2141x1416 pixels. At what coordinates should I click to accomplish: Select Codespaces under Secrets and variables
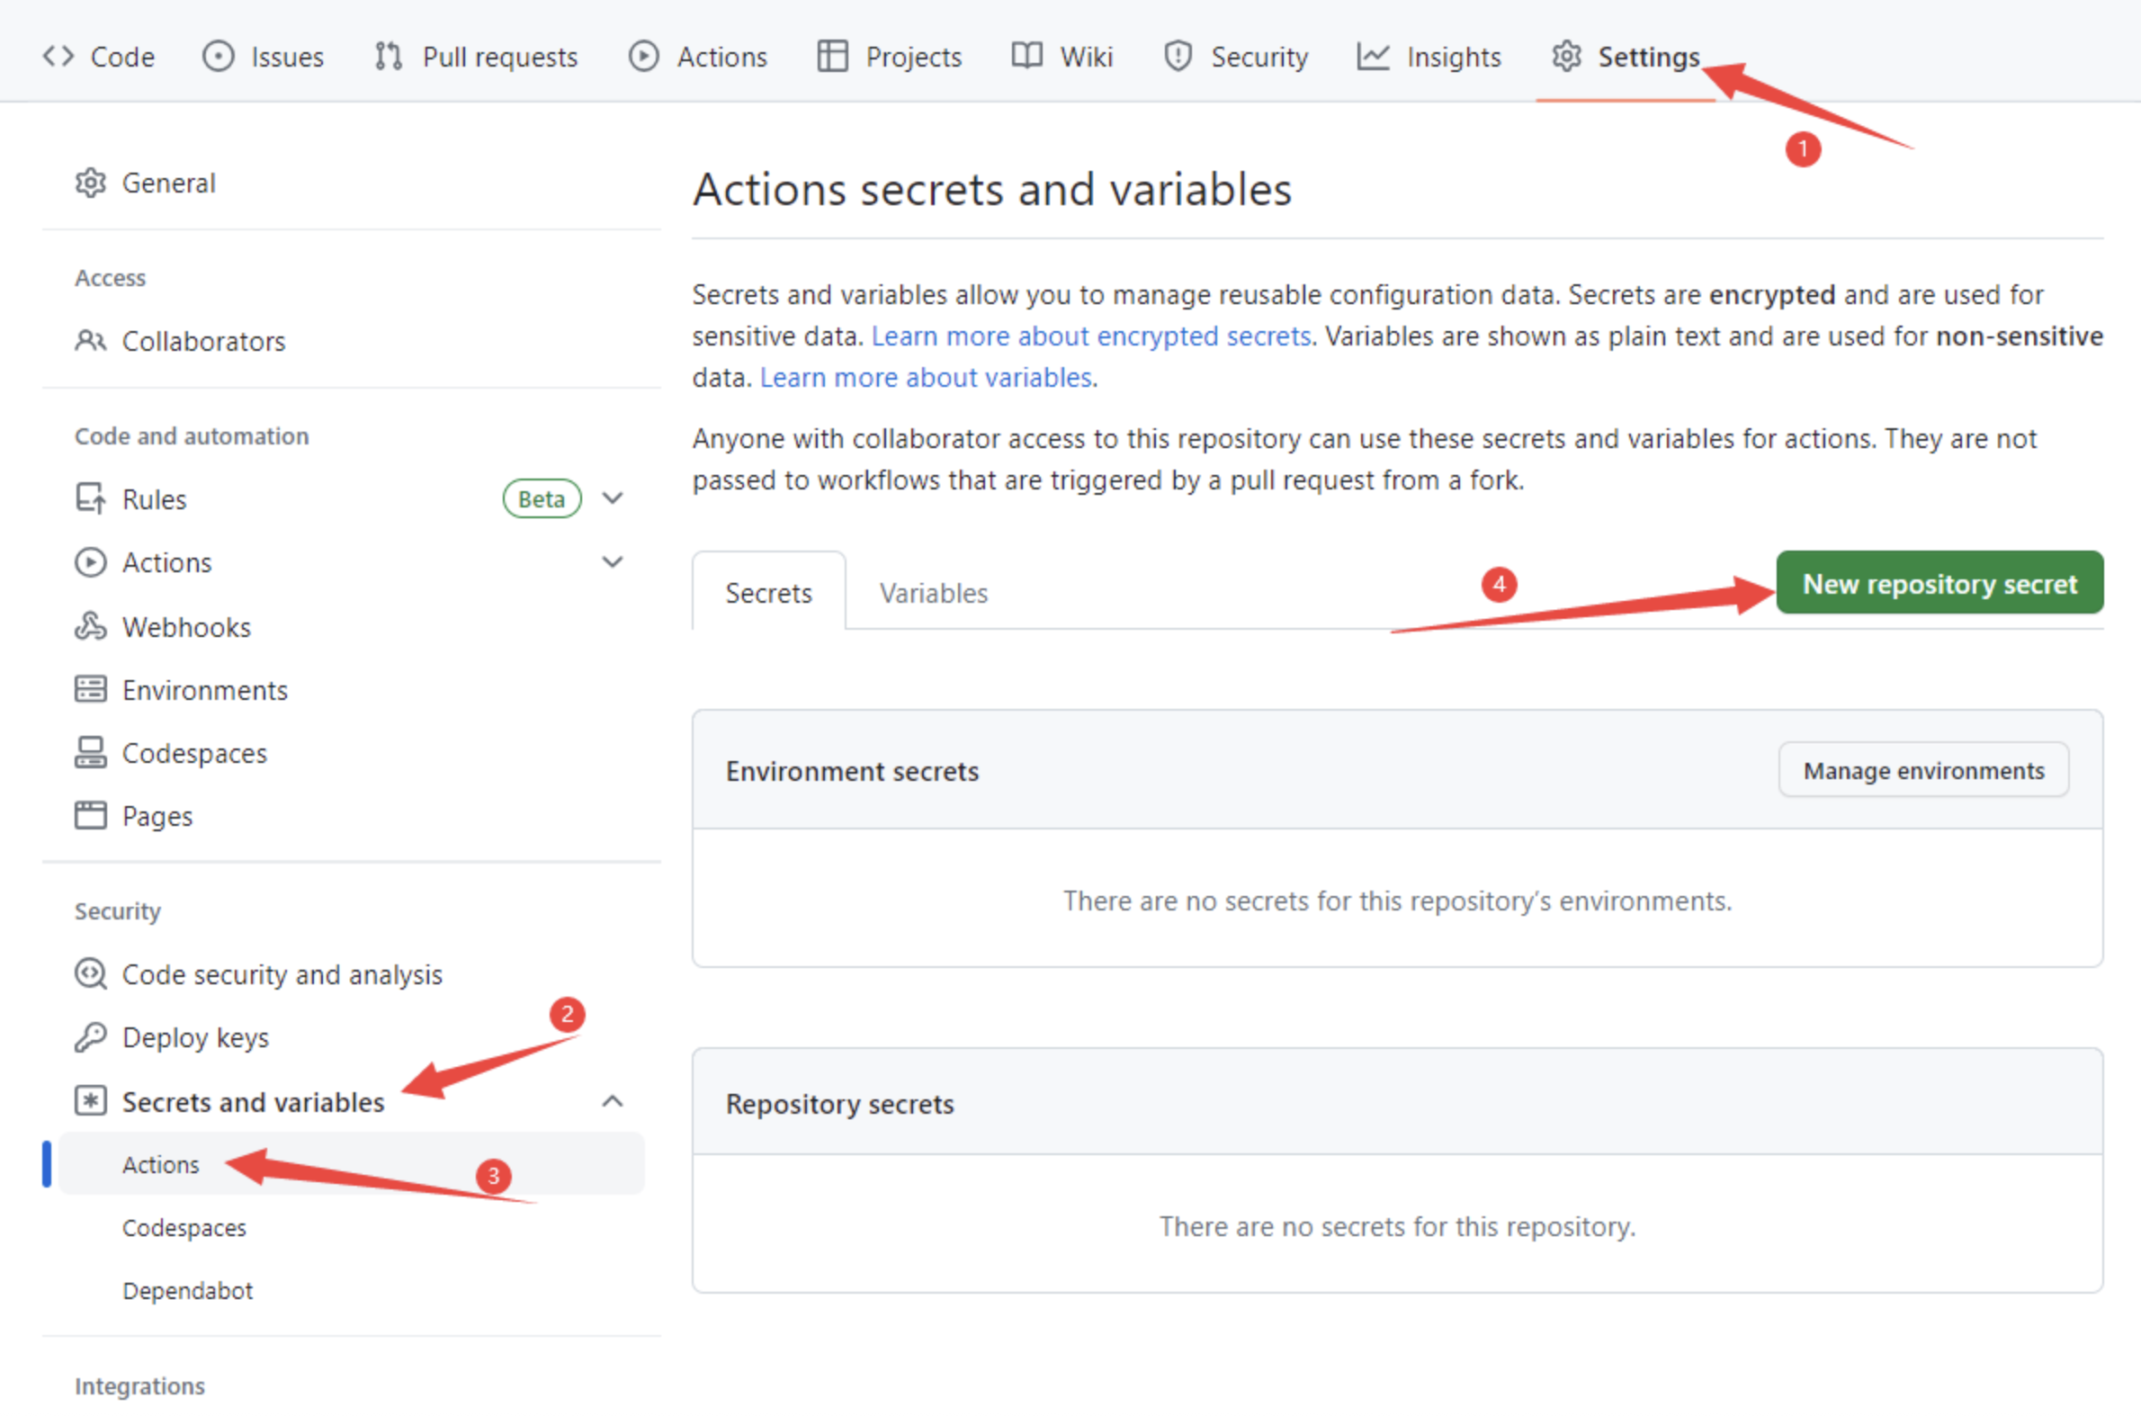(184, 1228)
